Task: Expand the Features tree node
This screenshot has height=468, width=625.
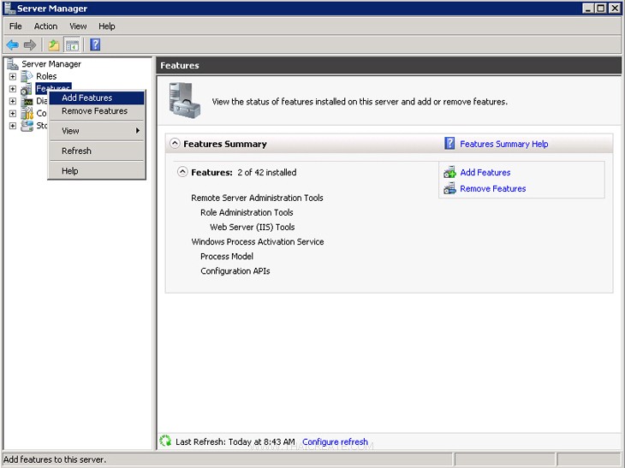Action: 13,89
